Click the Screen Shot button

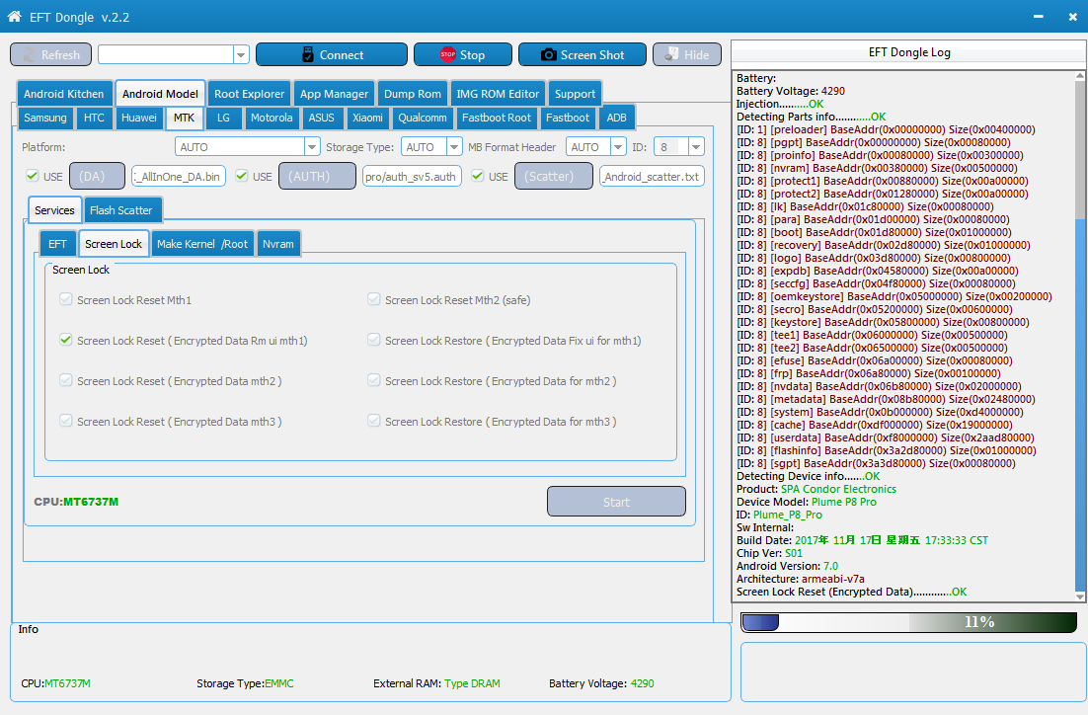583,55
